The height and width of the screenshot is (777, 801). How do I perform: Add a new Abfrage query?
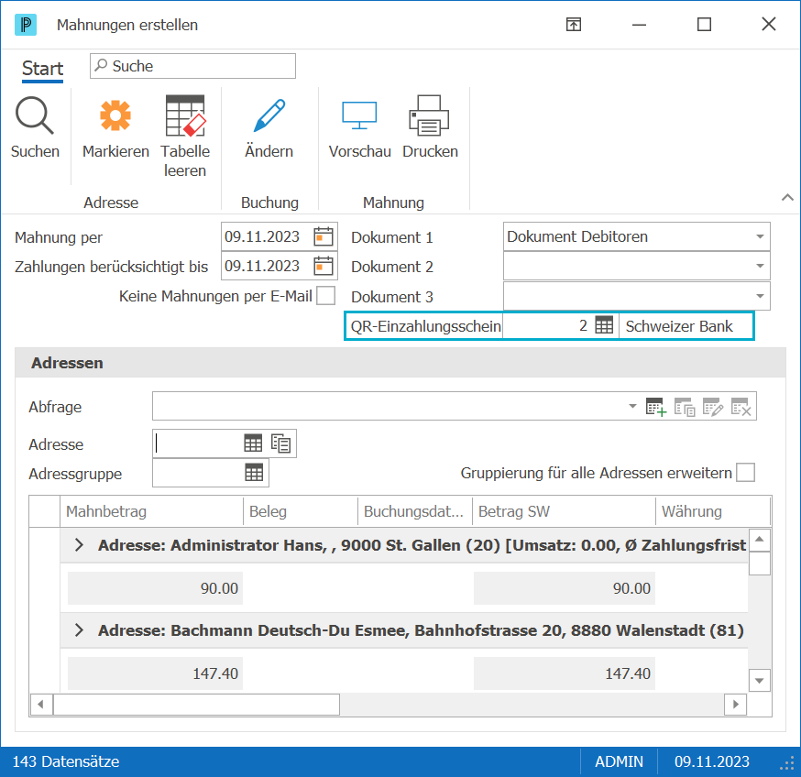click(656, 407)
